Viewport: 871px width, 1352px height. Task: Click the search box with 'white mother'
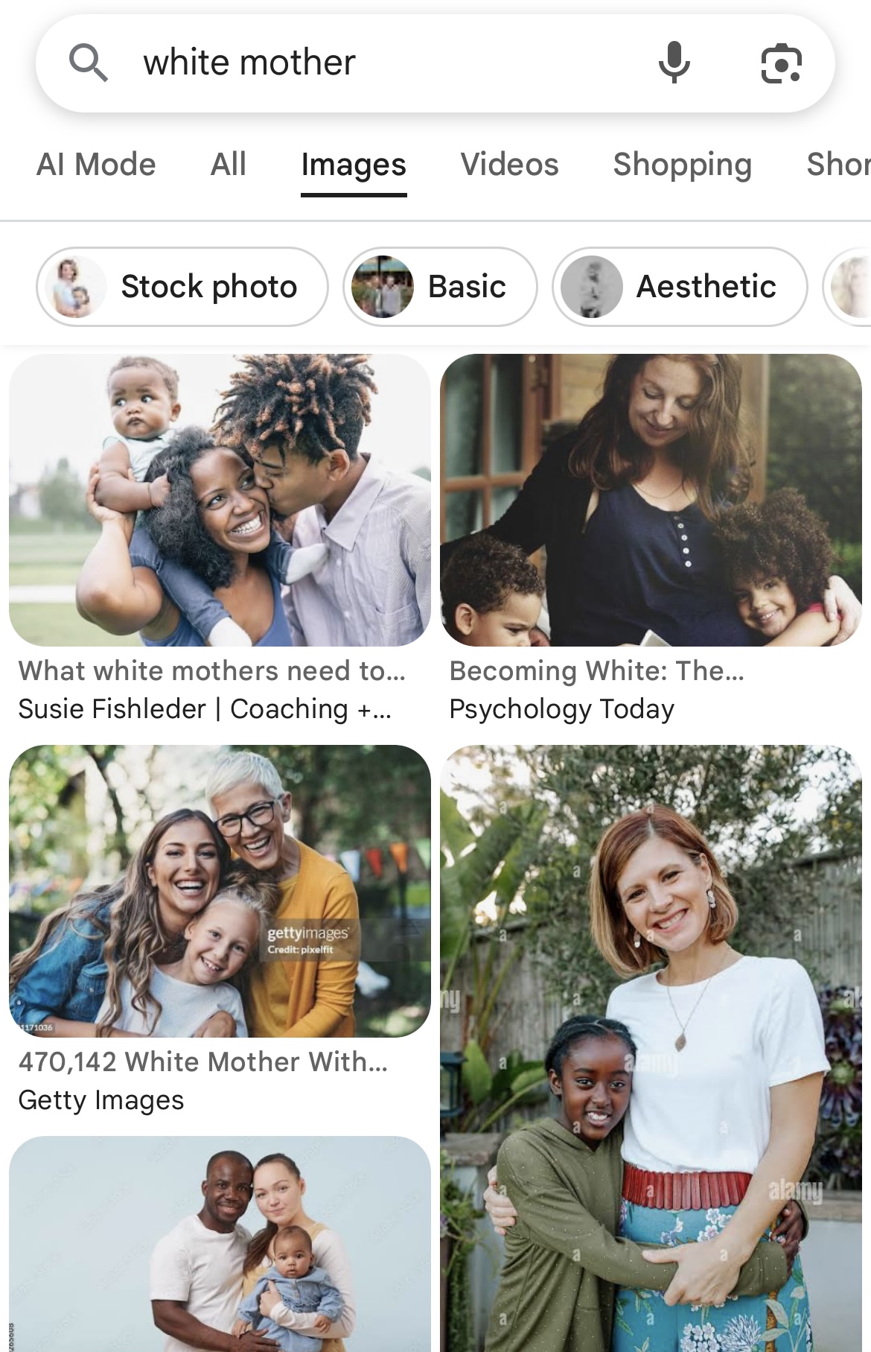[435, 63]
